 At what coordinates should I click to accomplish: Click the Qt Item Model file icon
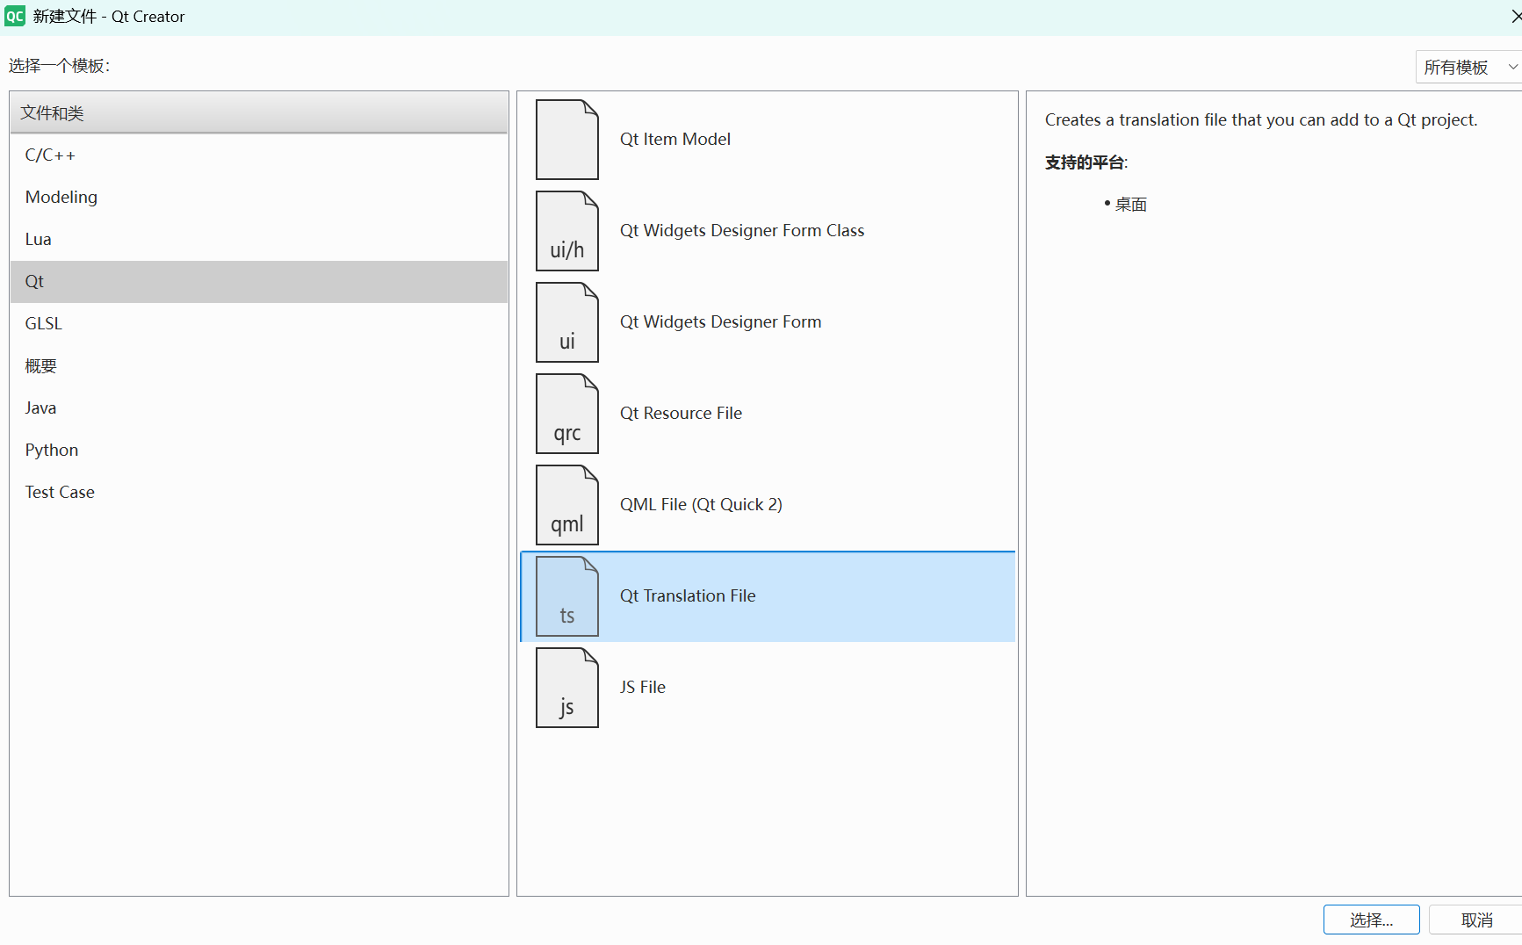567,140
